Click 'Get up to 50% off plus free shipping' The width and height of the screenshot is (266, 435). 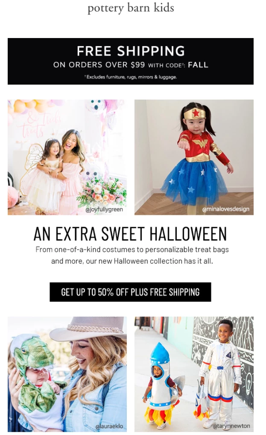click(131, 292)
